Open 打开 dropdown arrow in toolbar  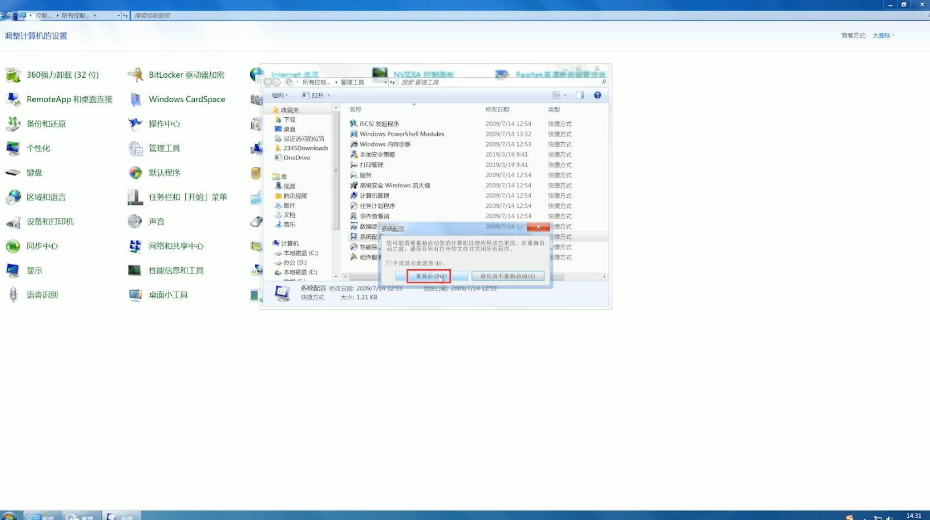329,95
